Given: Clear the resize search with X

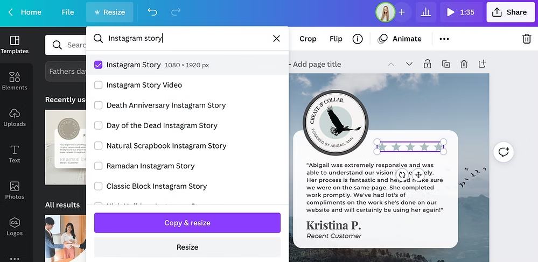Looking at the screenshot, I should [x=276, y=38].
